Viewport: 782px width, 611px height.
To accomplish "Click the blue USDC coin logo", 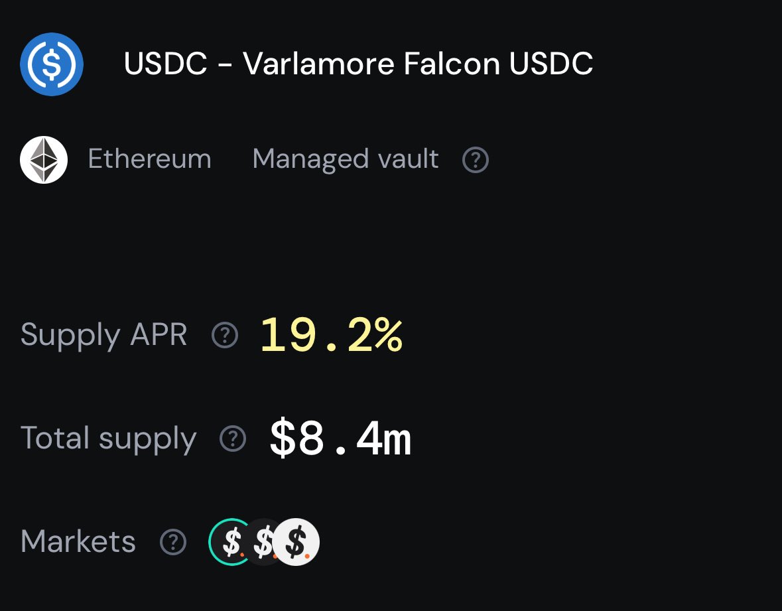I will (51, 64).
